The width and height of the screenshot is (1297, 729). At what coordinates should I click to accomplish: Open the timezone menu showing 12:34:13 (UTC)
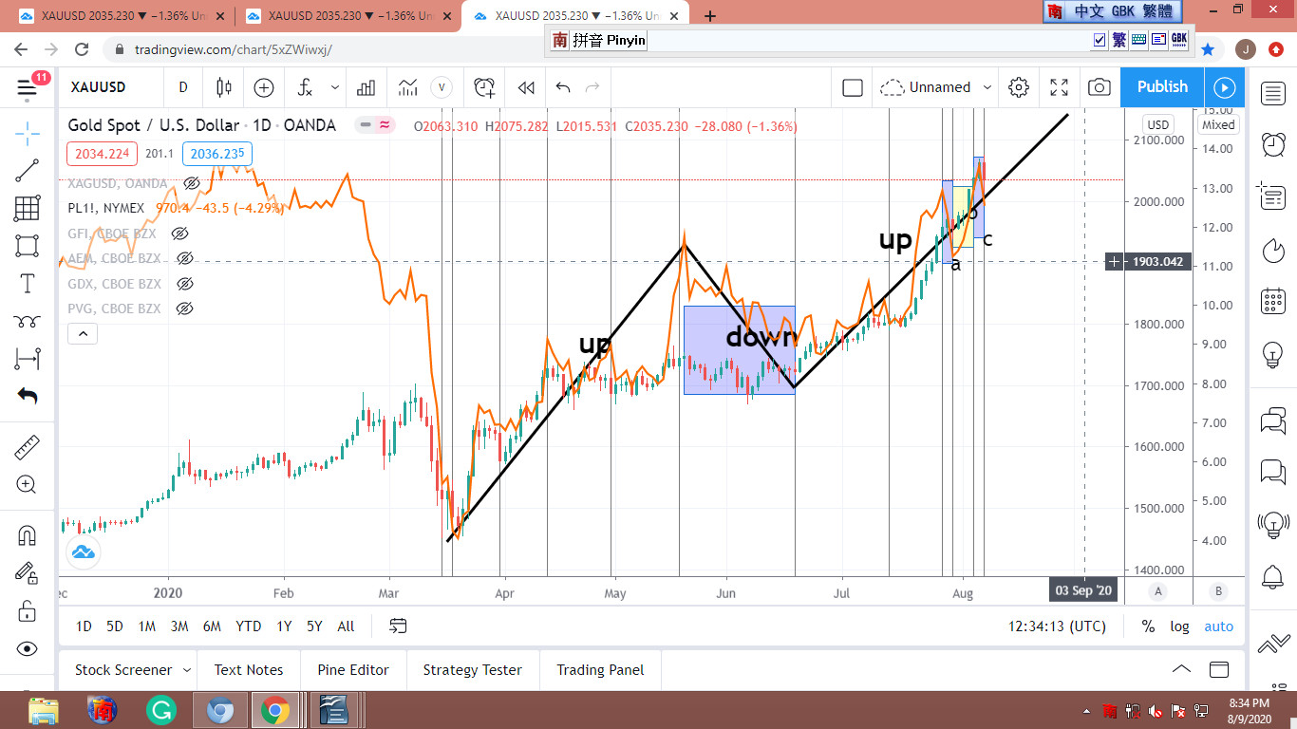(1057, 626)
